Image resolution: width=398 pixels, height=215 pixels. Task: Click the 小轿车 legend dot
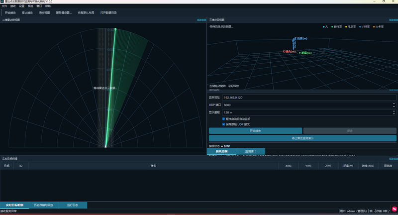[x=360, y=27]
